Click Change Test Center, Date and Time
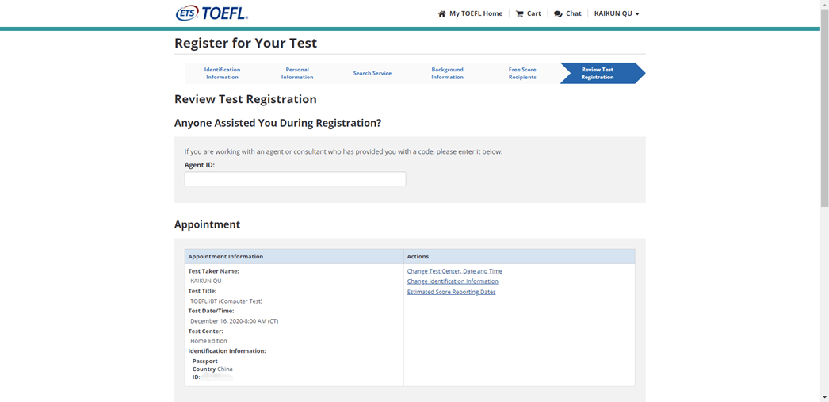 coord(455,271)
